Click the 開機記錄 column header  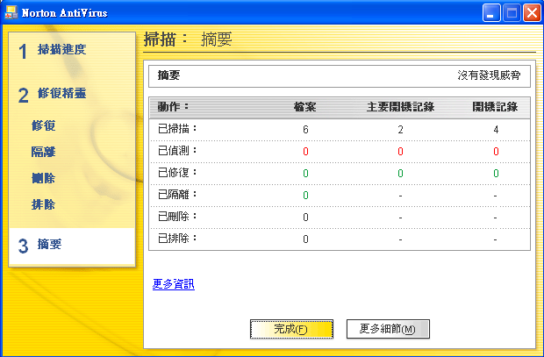[495, 107]
